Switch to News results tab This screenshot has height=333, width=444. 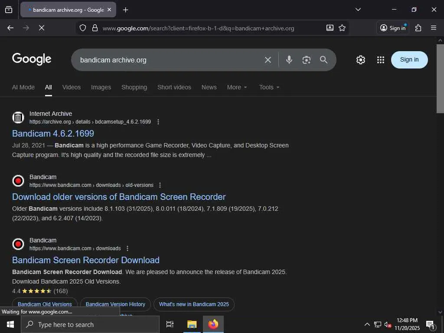pyautogui.click(x=209, y=87)
